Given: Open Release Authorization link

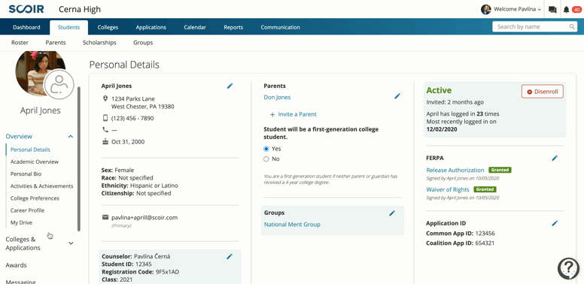Looking at the screenshot, I should (455, 170).
